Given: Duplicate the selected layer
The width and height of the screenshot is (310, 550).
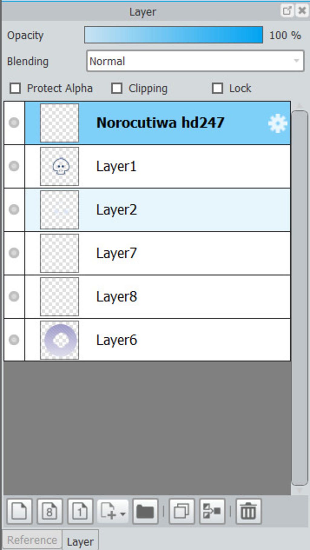Looking at the screenshot, I should click(x=182, y=512).
